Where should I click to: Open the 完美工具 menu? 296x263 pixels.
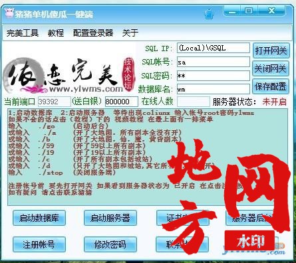[x=23, y=33]
